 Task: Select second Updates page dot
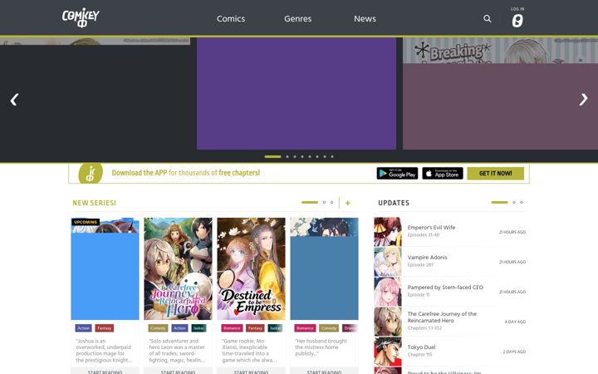[x=514, y=202]
